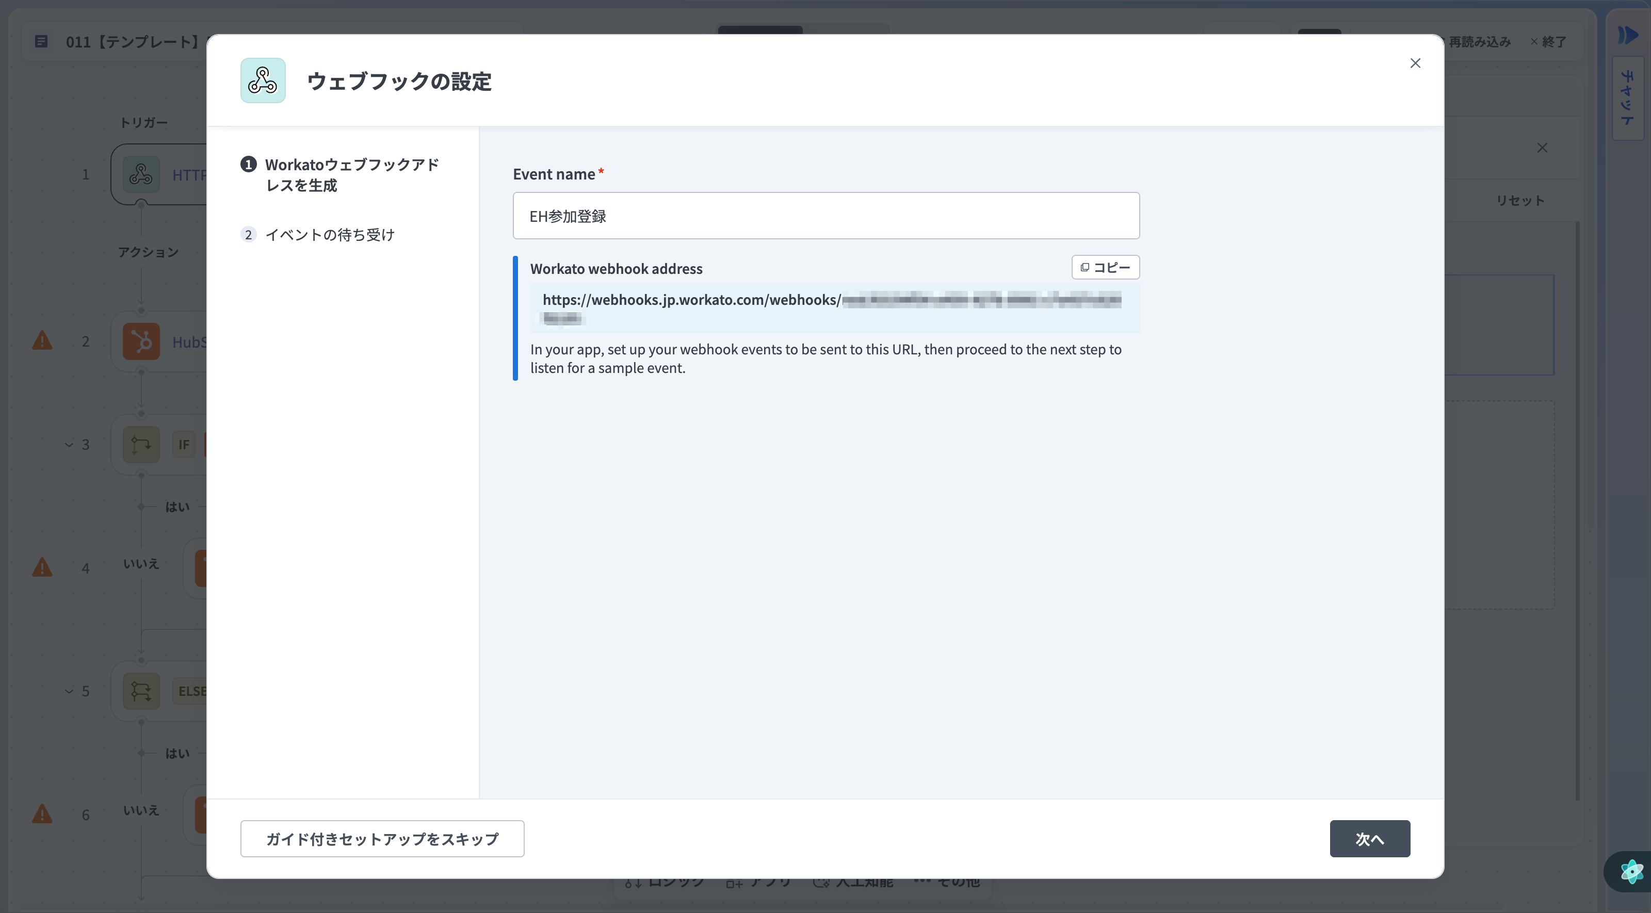Viewport: 1651px width, 913px height.
Task: Select the webhook trigger icon in step 1
Action: click(x=141, y=174)
